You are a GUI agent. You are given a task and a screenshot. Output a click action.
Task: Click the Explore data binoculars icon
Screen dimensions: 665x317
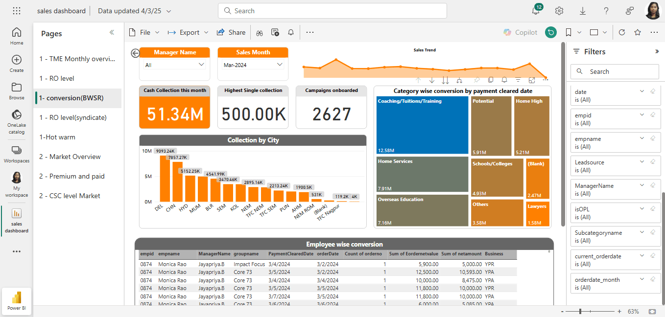click(260, 32)
